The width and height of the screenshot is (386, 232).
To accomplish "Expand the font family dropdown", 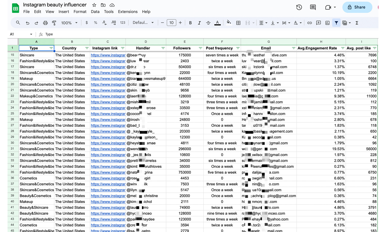I will pyautogui.click(x=143, y=23).
